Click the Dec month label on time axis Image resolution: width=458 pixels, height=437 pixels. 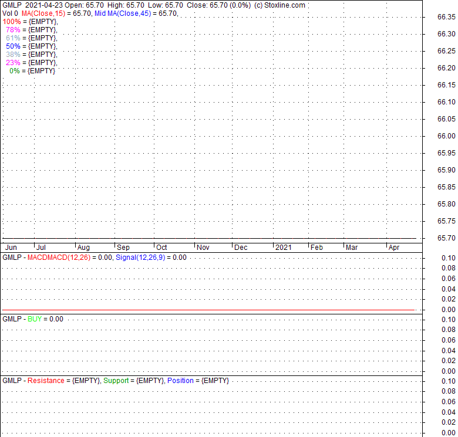(241, 248)
